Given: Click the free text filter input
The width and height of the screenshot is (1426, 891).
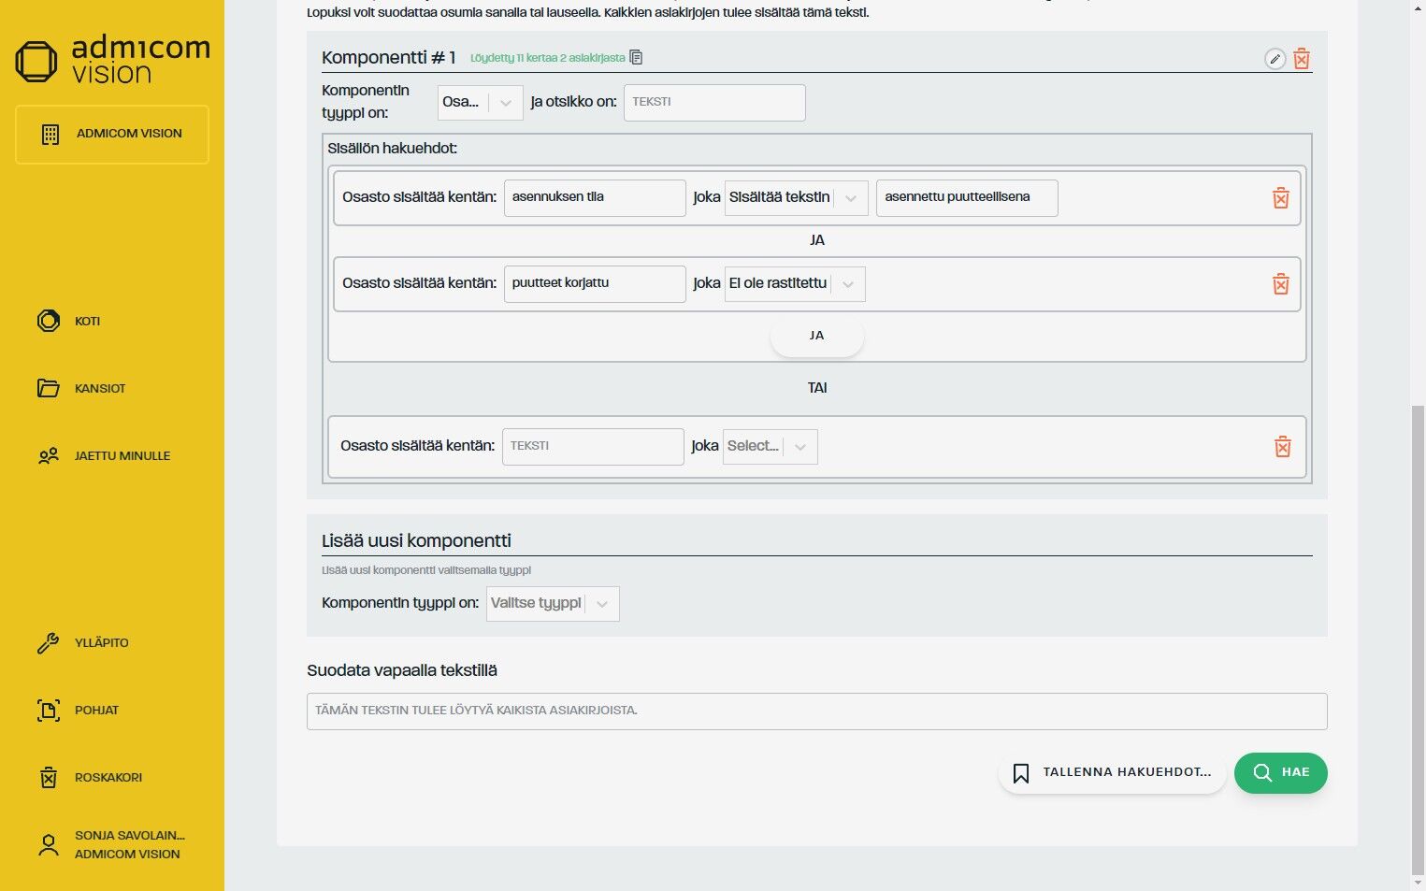Looking at the screenshot, I should pyautogui.click(x=816, y=711).
